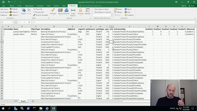Click the Tell me what you want box
Viewport: 197px width, 111px height.
pyautogui.click(x=91, y=6)
